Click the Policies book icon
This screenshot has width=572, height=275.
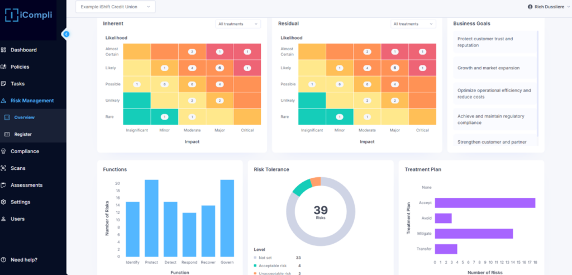pyautogui.click(x=4, y=67)
